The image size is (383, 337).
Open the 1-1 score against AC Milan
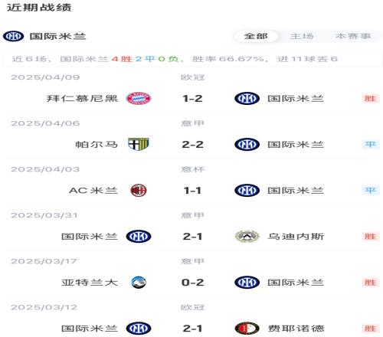pos(192,191)
